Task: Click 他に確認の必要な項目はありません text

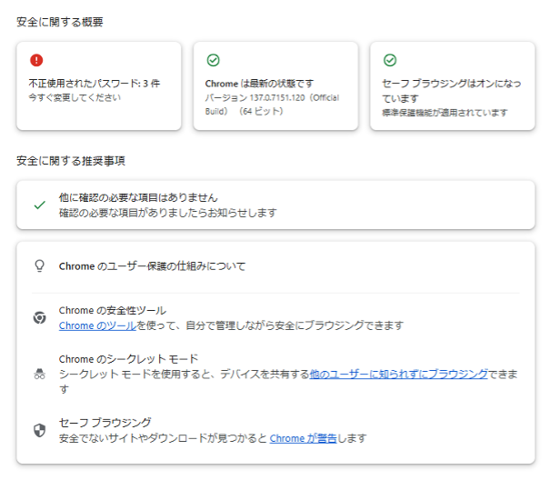Action: [x=138, y=198]
